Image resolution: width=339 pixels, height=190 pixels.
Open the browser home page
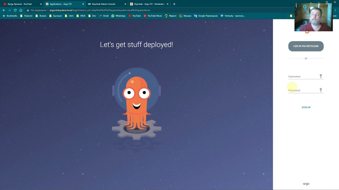(x=21, y=10)
